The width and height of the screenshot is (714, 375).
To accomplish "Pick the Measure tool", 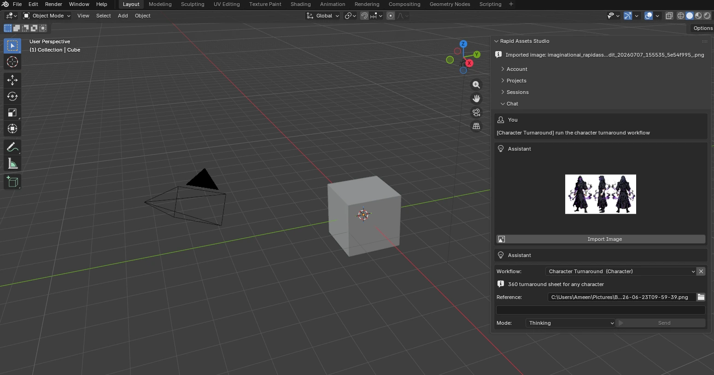I will pyautogui.click(x=12, y=164).
